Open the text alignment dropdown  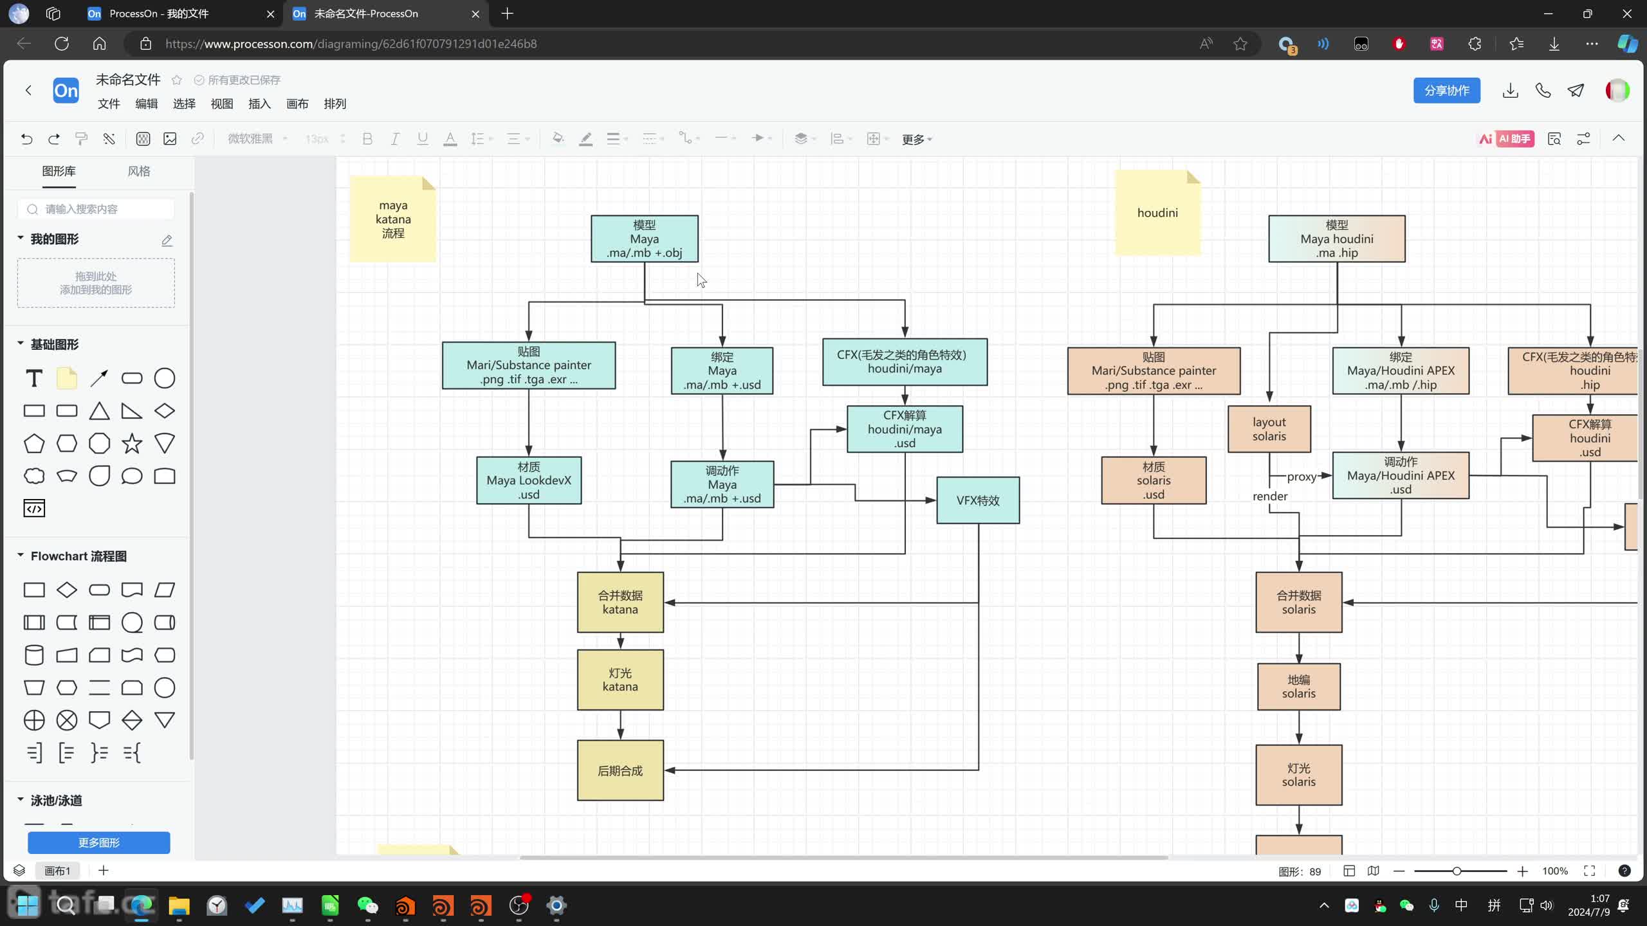click(x=518, y=139)
